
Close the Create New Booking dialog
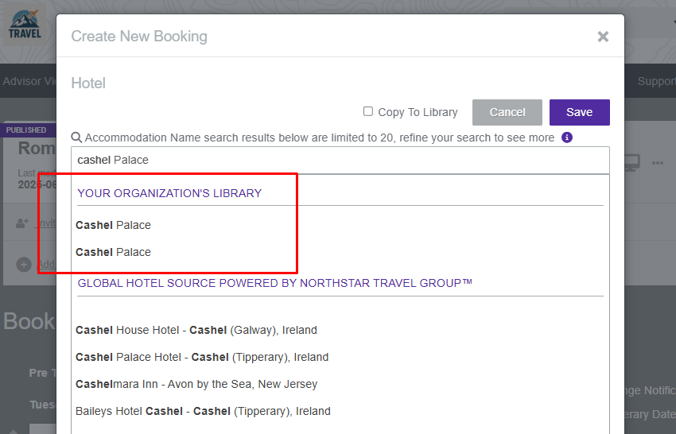tap(603, 37)
